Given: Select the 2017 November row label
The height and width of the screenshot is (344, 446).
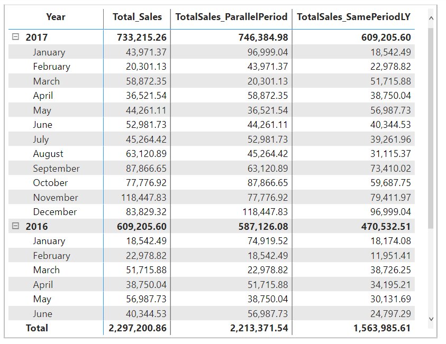Looking at the screenshot, I should point(55,198).
